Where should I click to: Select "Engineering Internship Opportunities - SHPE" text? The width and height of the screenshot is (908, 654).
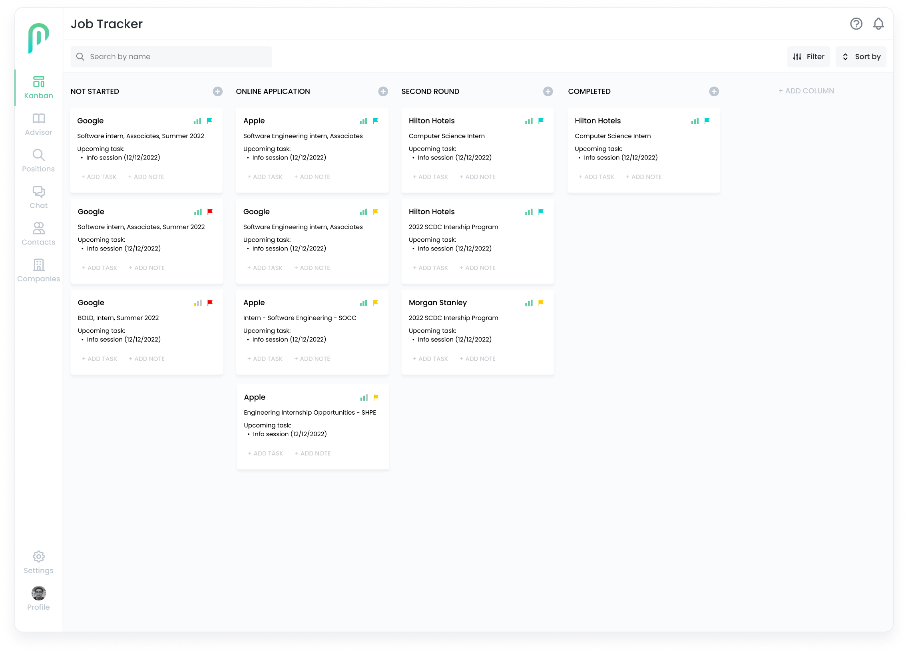(309, 412)
